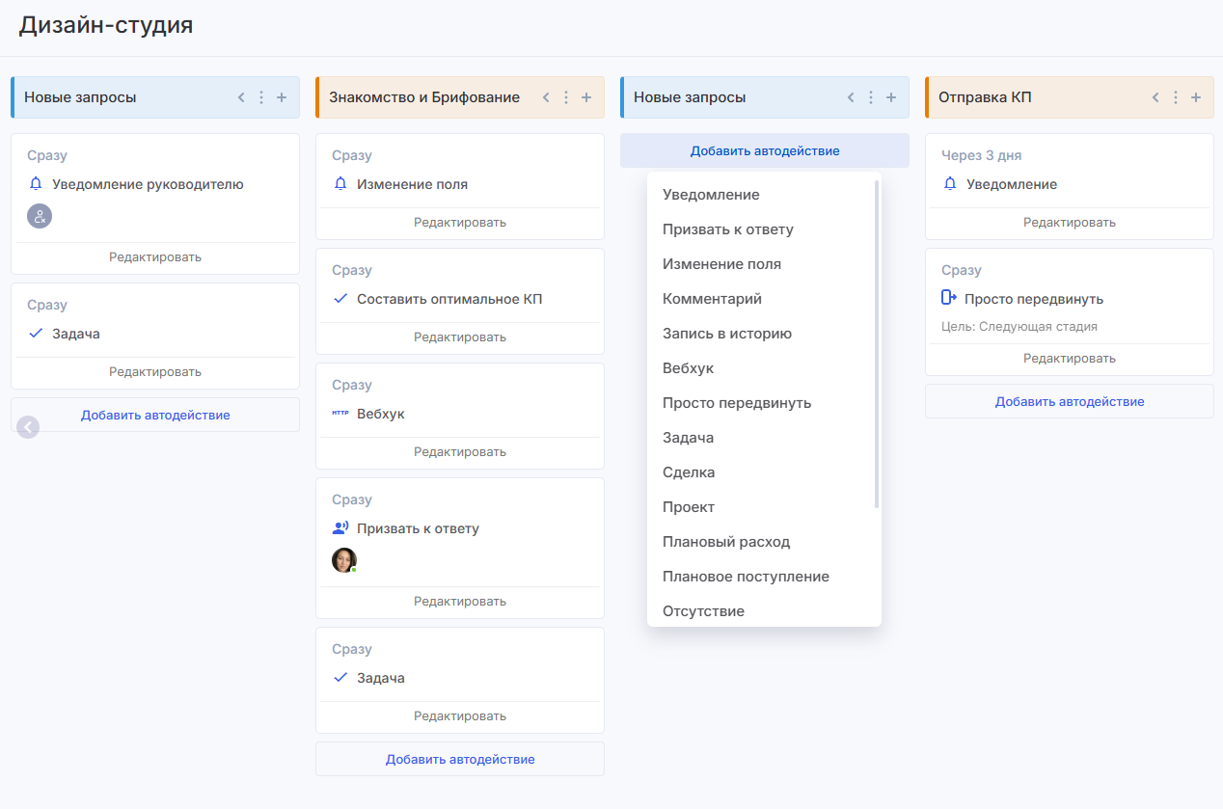Click Редактировать under Составить оптимальное КП

click(x=460, y=337)
